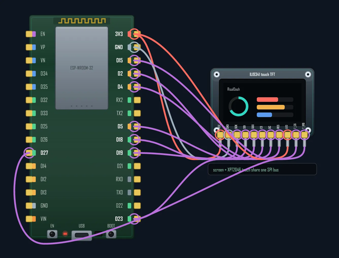This screenshot has width=339, height=258.
Task: Select the D13 pin pad
Action: coord(29,192)
